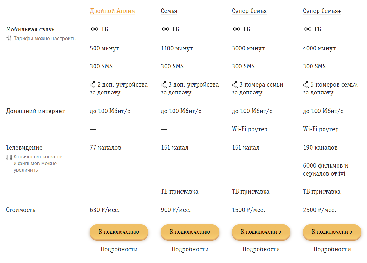The height and width of the screenshot is (263, 367).
Task: Click the sliders icon beside Тарифы можно настроить
Action: point(9,38)
